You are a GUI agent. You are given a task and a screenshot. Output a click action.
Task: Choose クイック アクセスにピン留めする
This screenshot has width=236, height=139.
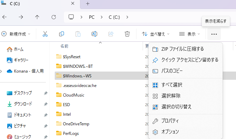pos(185,60)
